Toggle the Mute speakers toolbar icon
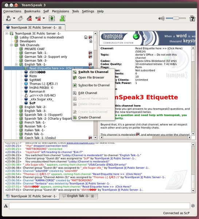This screenshot has width=199, height=219. click(38, 18)
